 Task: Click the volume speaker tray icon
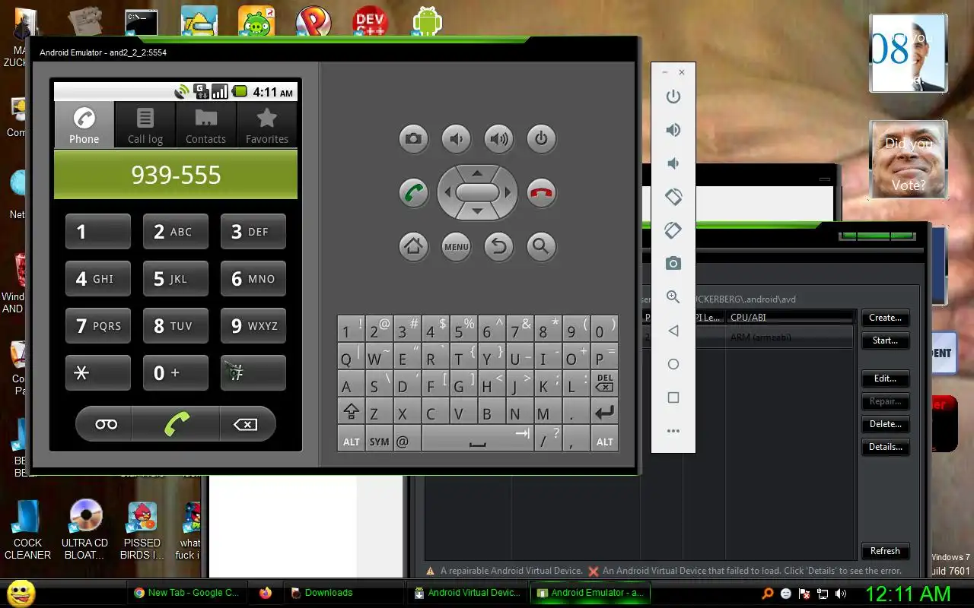(x=841, y=594)
